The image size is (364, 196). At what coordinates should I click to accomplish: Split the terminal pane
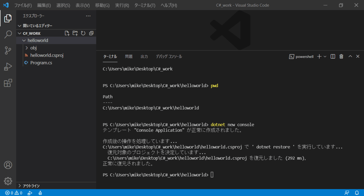click(x=333, y=56)
